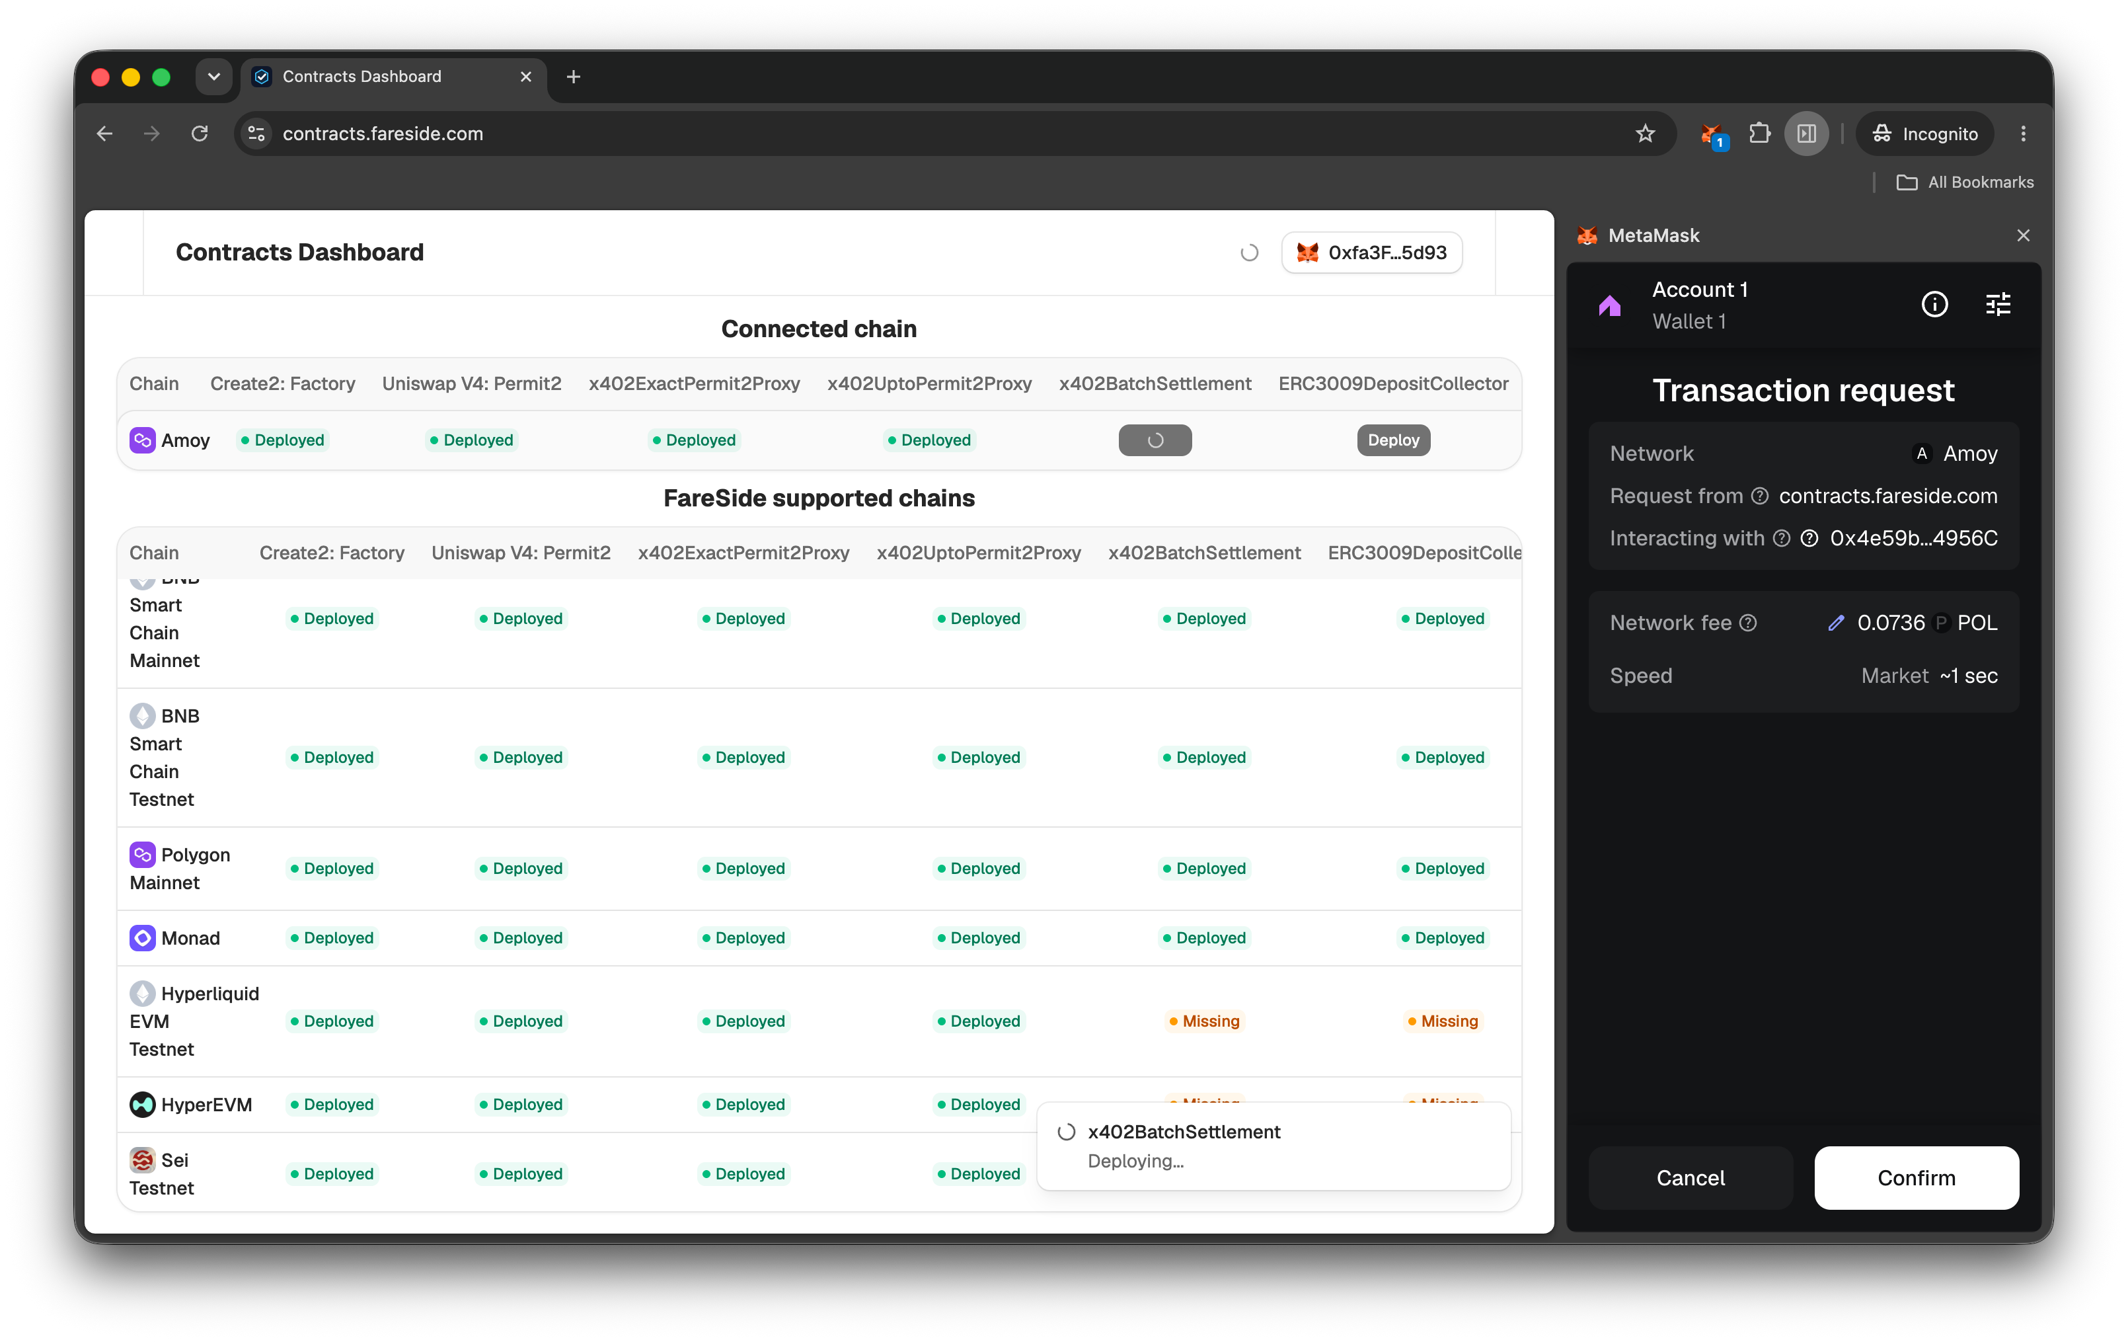2128x1342 pixels.
Task: Open Account 1 details info icon
Action: point(1934,305)
